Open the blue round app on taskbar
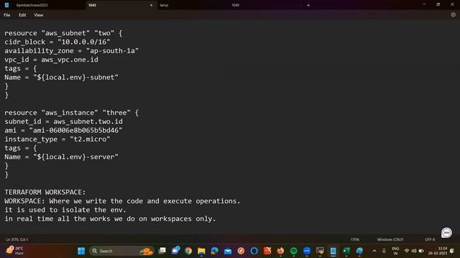 pyautogui.click(x=307, y=251)
